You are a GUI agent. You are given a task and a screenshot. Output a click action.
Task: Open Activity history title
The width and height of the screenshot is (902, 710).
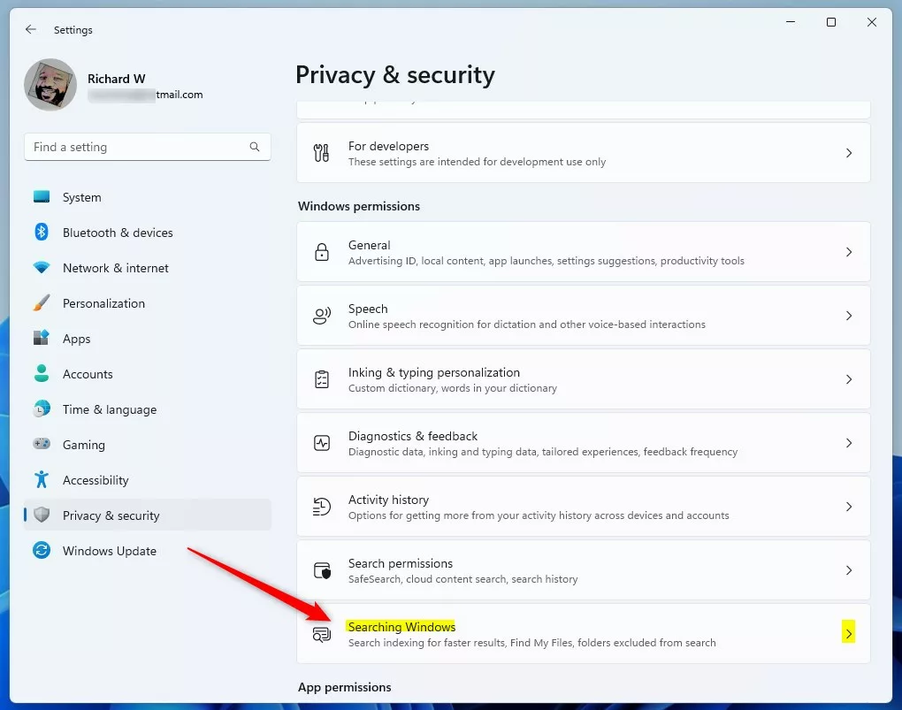coord(388,500)
